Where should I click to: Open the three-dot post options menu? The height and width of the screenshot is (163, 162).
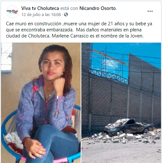[150, 11]
